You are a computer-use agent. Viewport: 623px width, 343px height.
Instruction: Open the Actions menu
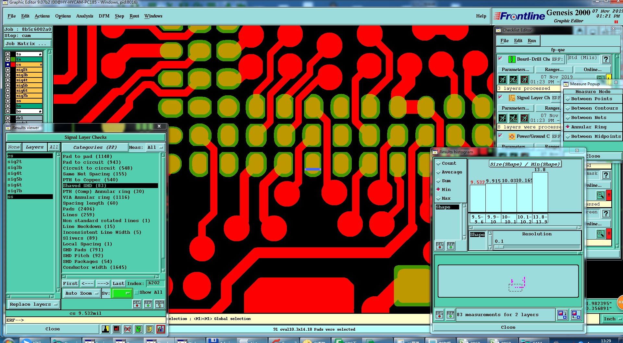[x=42, y=16]
